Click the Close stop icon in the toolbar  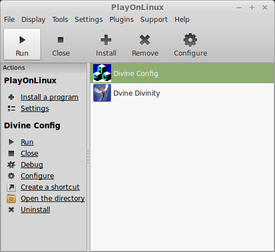point(61,40)
